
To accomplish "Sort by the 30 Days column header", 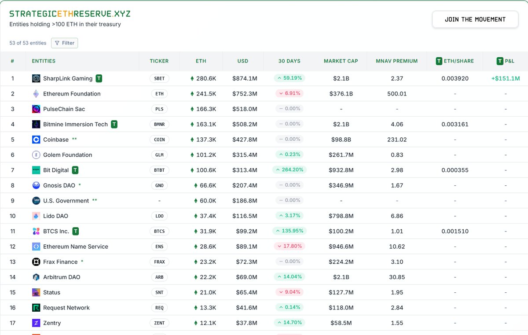I will [x=290, y=61].
